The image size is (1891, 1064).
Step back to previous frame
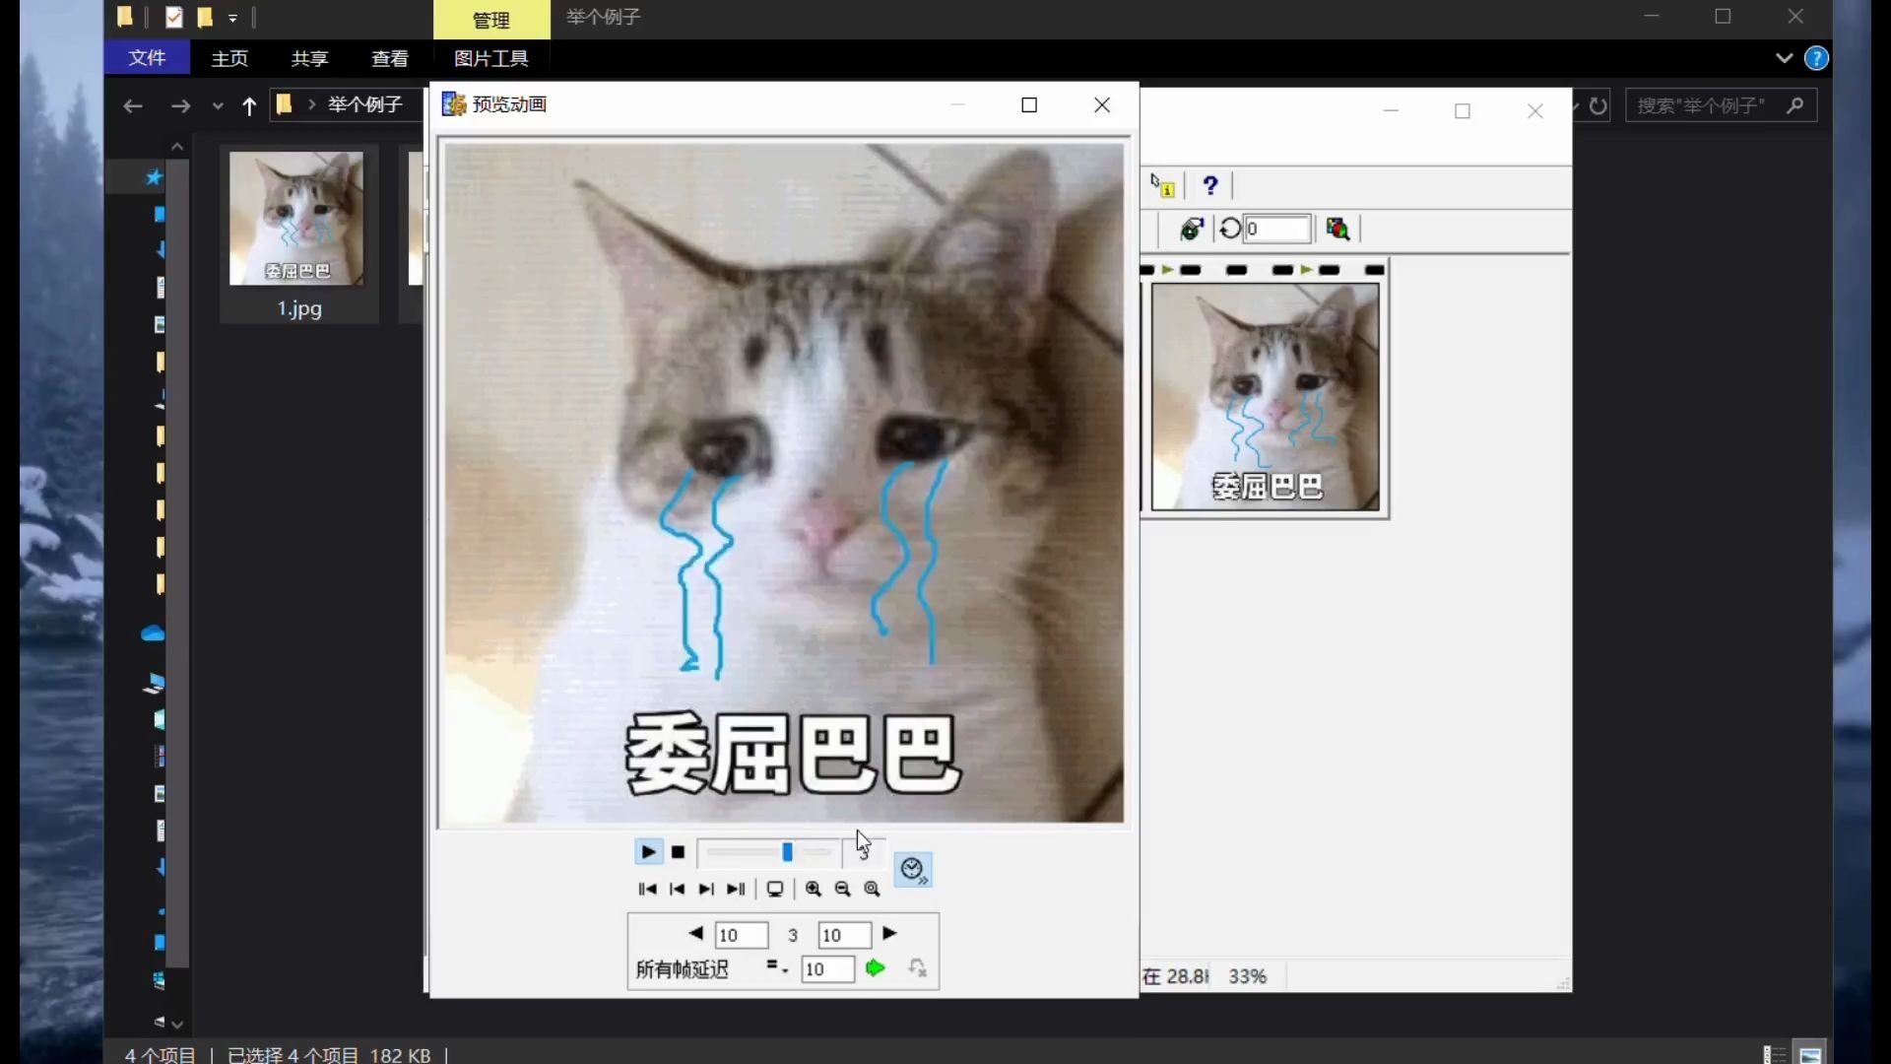[x=677, y=889]
